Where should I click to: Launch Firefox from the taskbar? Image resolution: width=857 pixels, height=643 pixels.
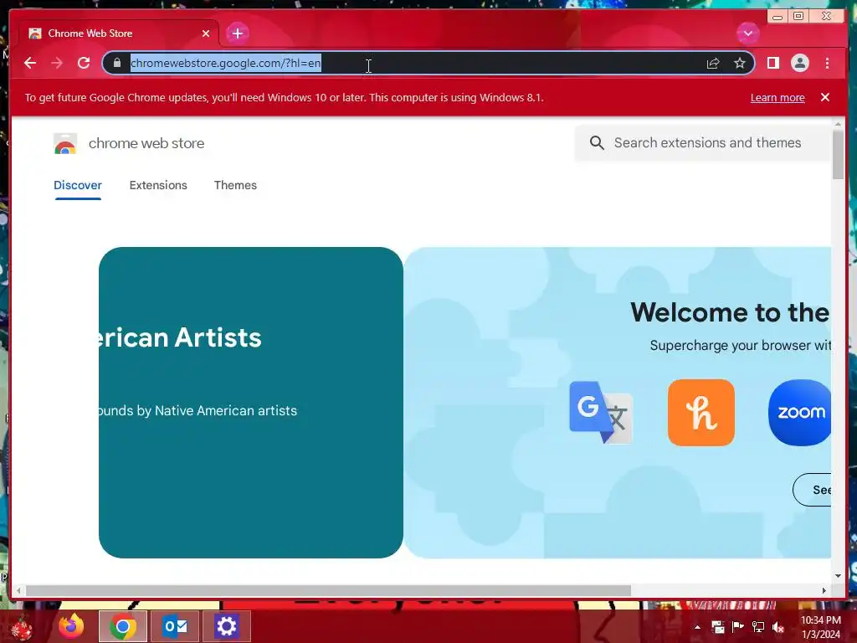[71, 626]
